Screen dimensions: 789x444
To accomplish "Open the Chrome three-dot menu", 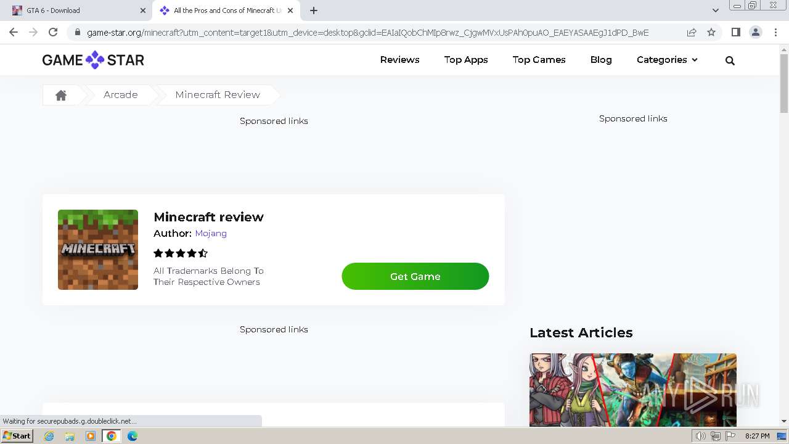I will pos(775,32).
